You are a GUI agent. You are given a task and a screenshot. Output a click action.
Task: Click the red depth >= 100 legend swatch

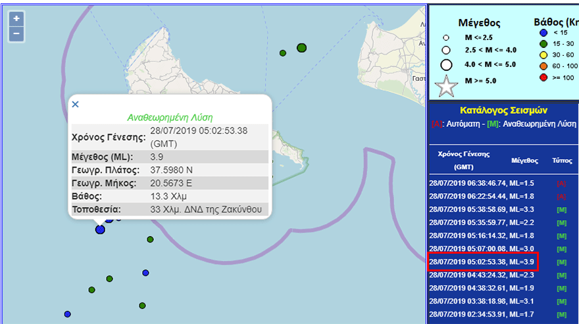pyautogui.click(x=543, y=78)
